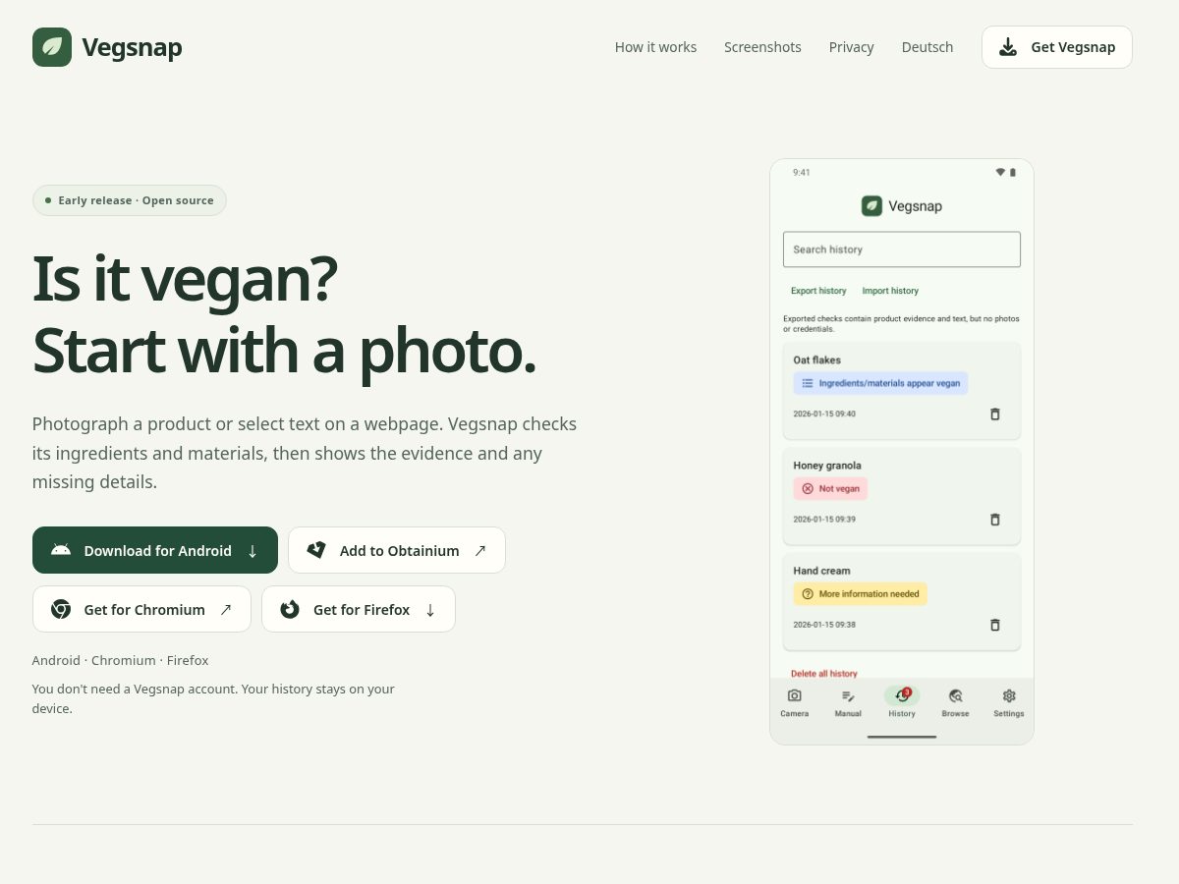Image resolution: width=1179 pixels, height=884 pixels.
Task: Click the Search history field in the mockup
Action: pyautogui.click(x=902, y=249)
